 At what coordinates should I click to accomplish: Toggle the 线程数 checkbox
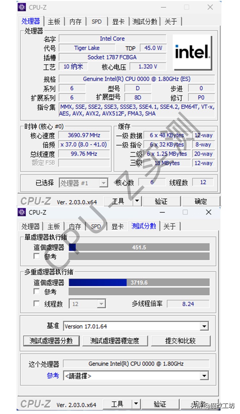36,304
